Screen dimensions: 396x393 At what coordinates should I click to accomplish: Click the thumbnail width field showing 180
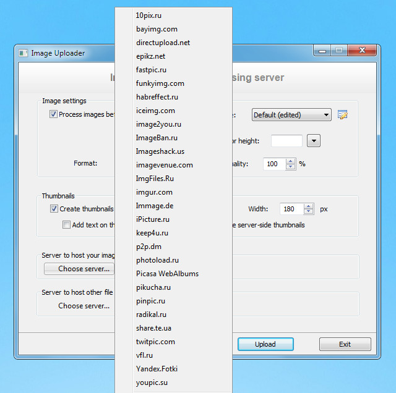(292, 209)
